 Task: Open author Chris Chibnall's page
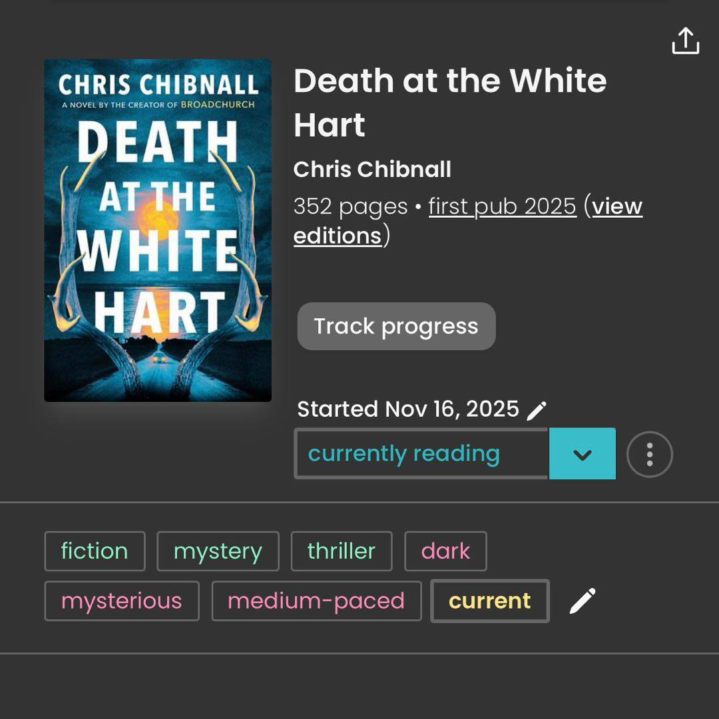372,169
